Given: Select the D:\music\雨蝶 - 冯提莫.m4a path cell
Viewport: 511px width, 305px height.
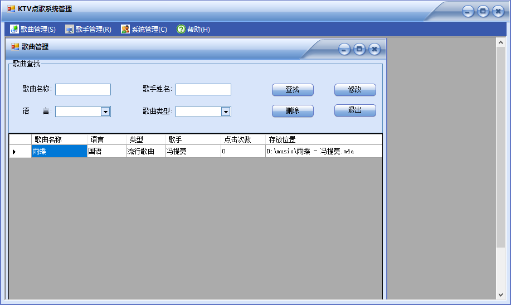Looking at the screenshot, I should (x=324, y=151).
